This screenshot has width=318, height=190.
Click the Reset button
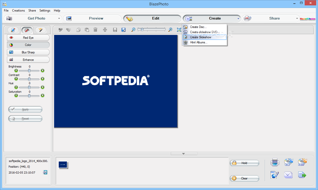pyautogui.click(x=25, y=119)
